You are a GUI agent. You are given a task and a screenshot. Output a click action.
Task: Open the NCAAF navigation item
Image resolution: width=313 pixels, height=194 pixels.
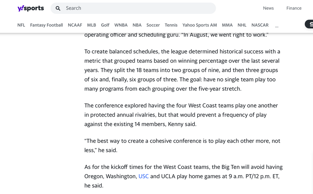tap(75, 25)
